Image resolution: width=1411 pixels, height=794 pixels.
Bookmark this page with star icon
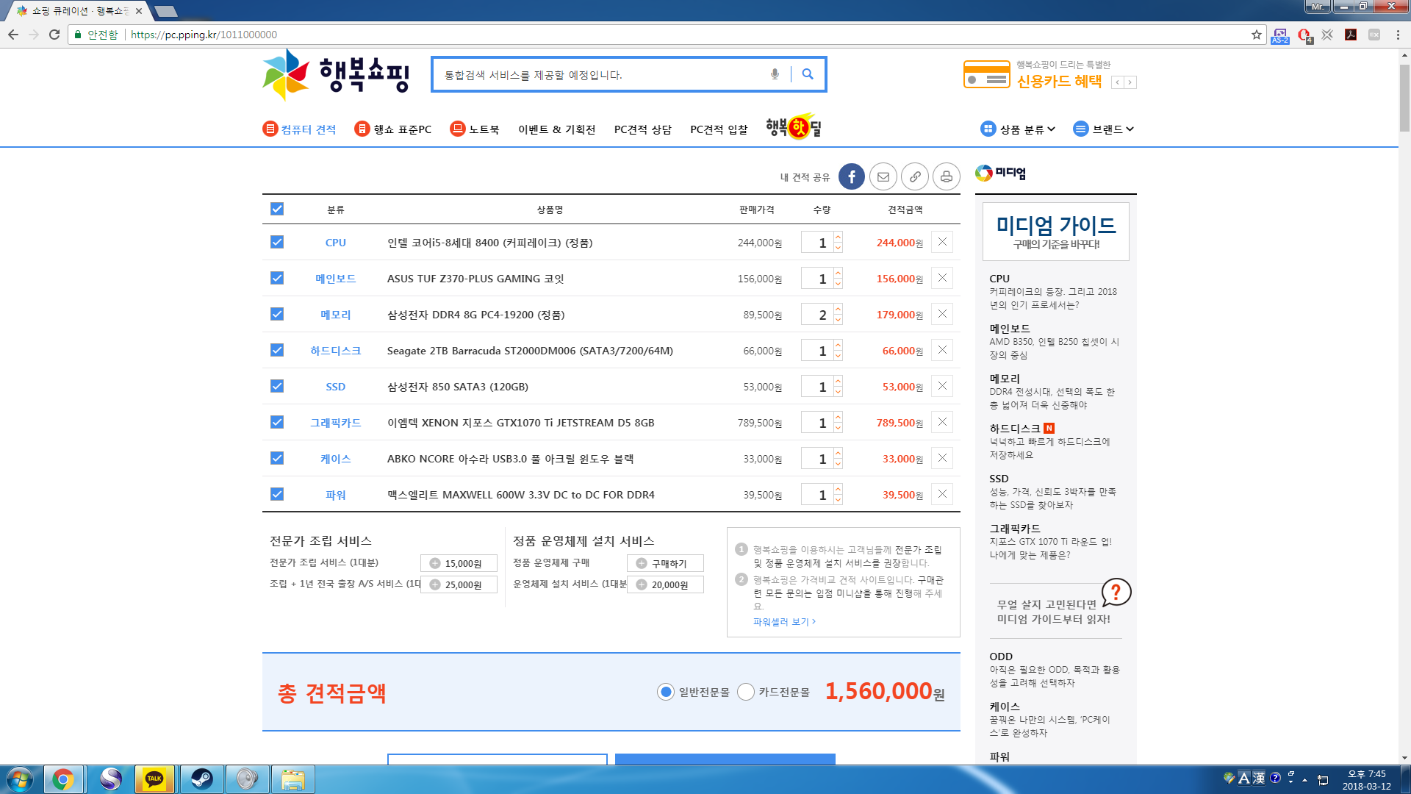[x=1257, y=35]
